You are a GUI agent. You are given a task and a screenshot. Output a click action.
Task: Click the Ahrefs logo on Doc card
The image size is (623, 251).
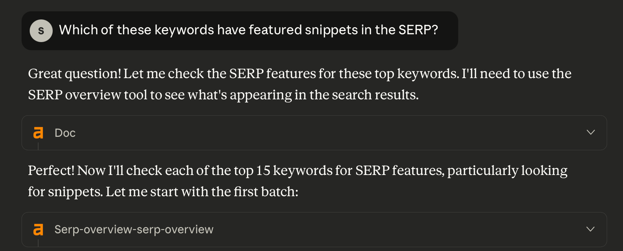pos(38,133)
